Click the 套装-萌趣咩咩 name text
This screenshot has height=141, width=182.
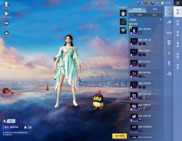tap(145, 105)
